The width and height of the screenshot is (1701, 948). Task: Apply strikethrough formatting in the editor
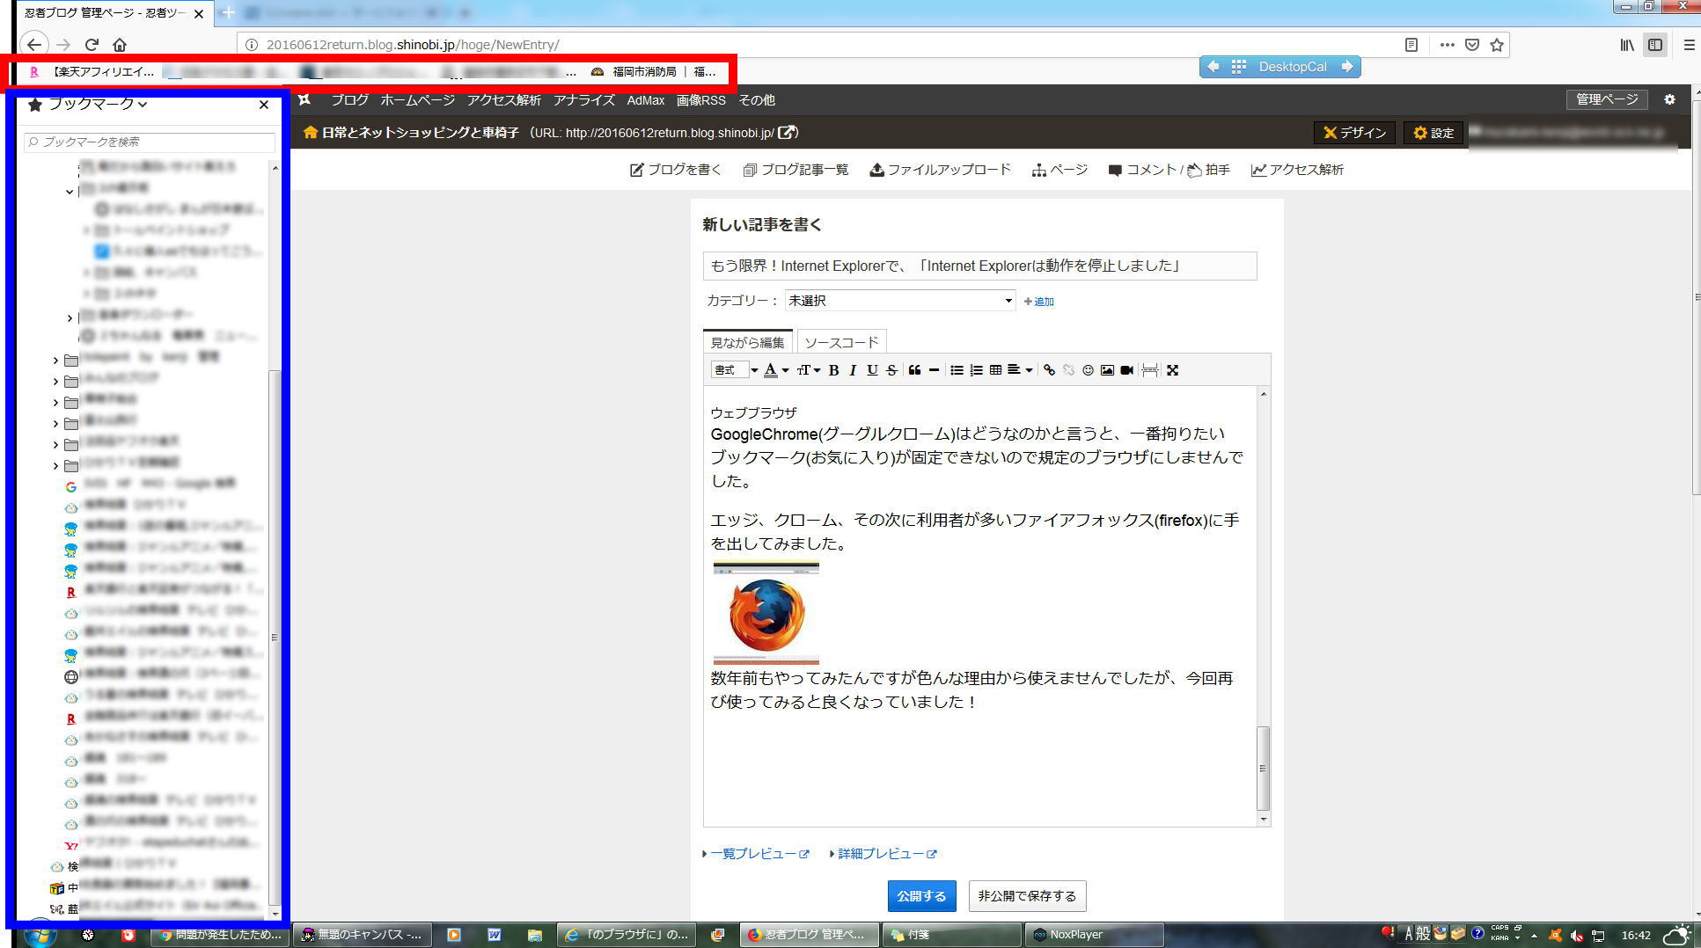891,370
